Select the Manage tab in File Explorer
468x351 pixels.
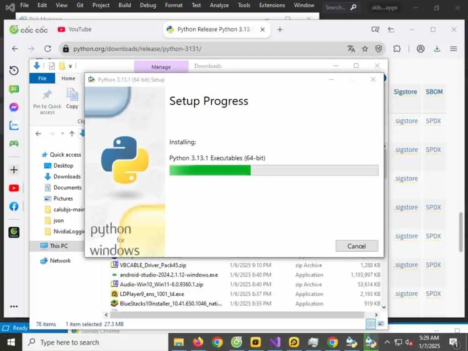click(x=161, y=67)
